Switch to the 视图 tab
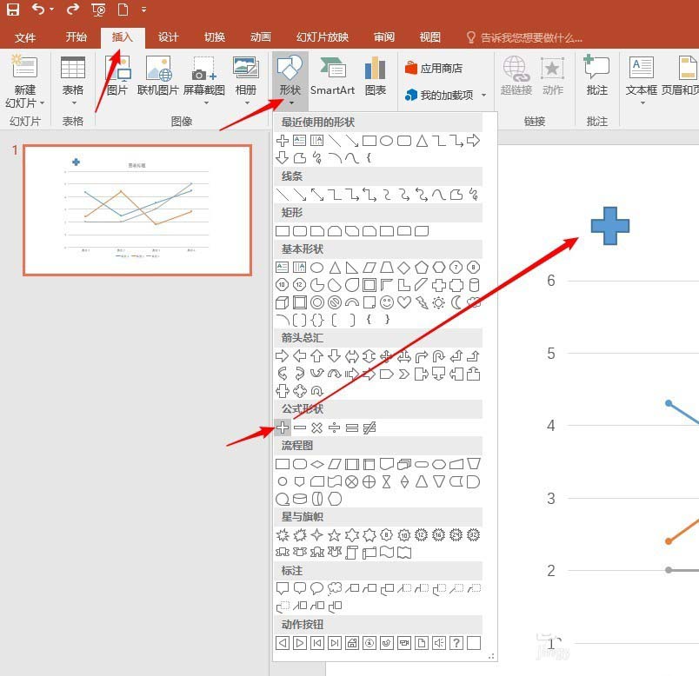699x676 pixels. click(x=429, y=37)
